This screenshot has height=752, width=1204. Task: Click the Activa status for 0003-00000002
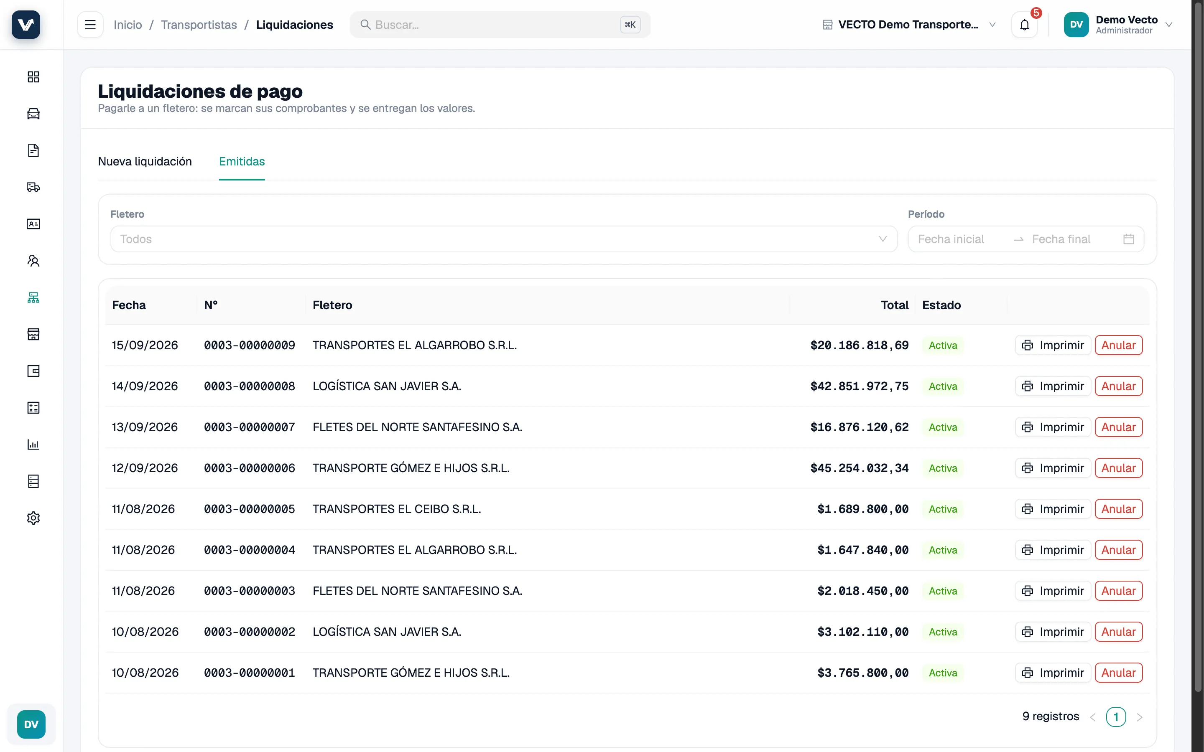pos(943,632)
